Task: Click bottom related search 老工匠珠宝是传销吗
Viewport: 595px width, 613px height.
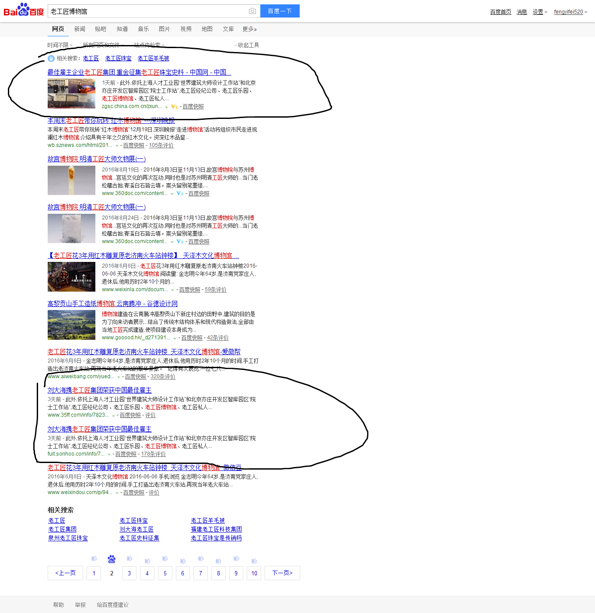Action: coord(216,538)
